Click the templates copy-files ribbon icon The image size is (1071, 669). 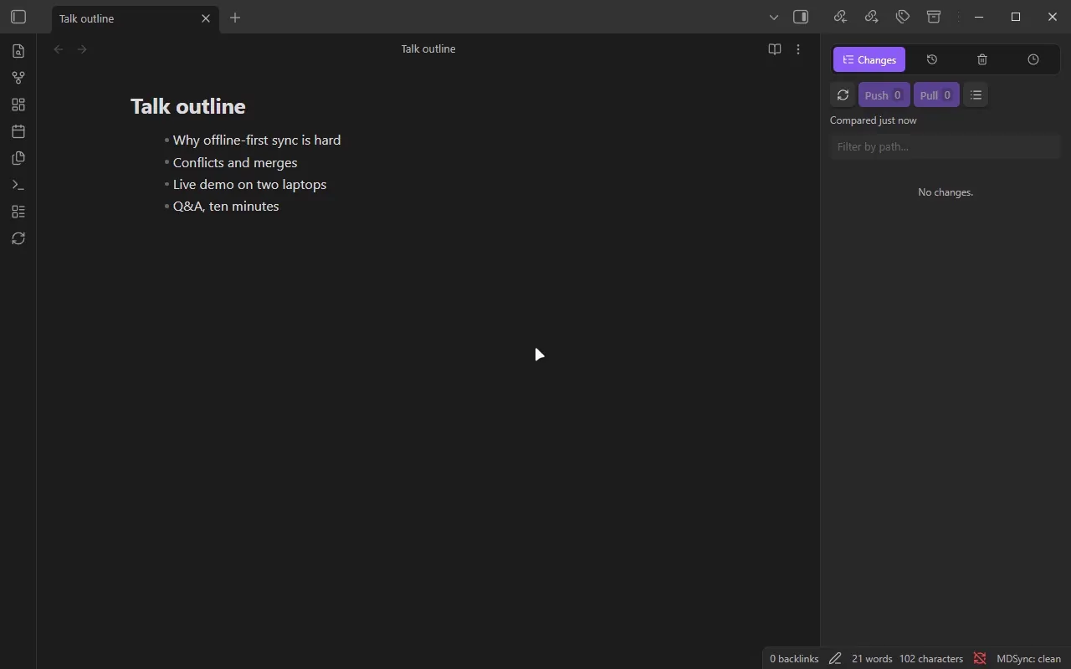(x=18, y=158)
